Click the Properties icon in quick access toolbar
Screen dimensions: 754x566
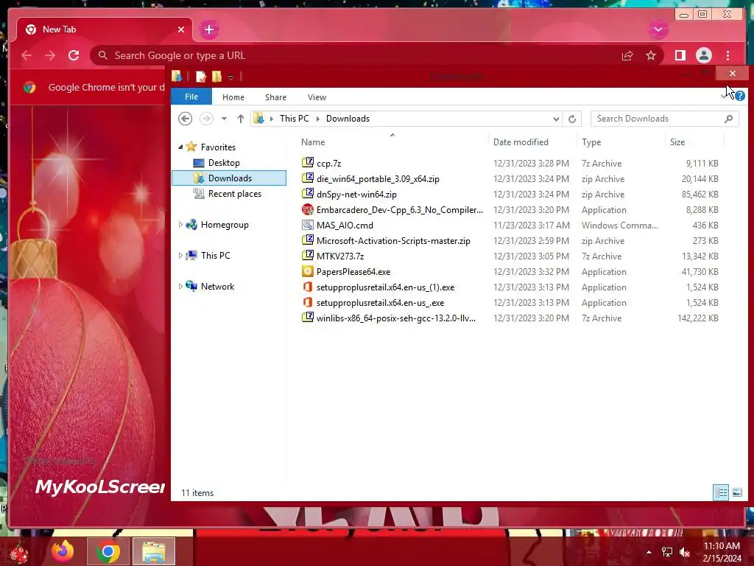pos(201,77)
